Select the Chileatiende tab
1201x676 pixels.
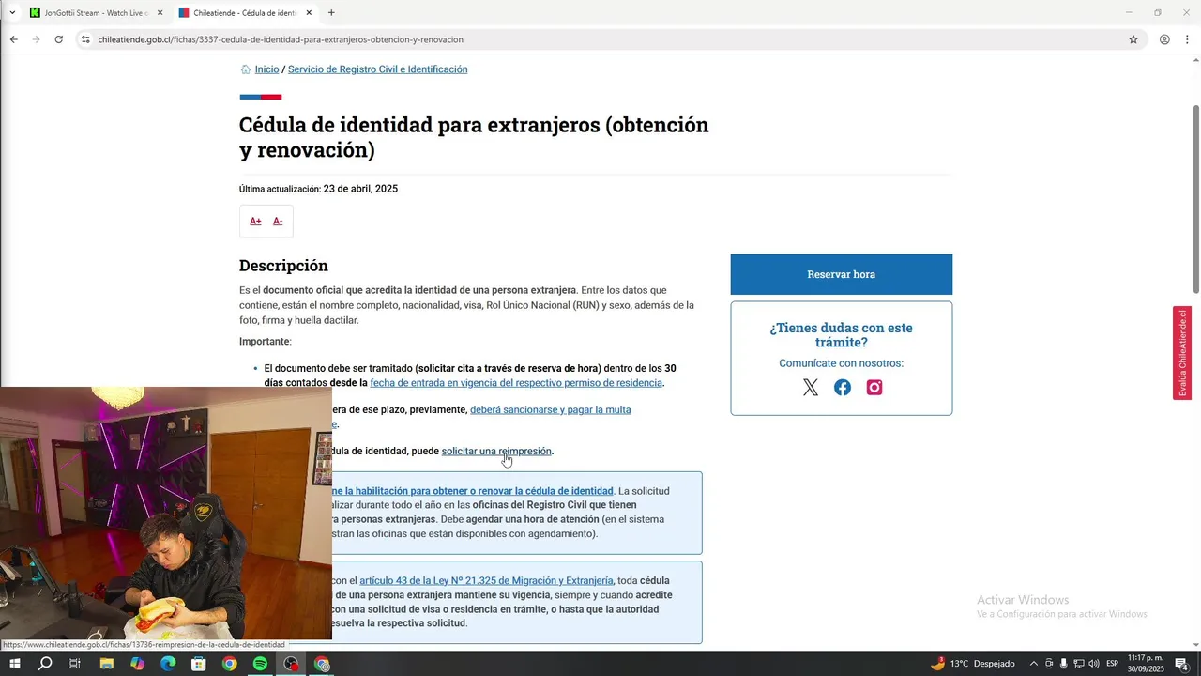pyautogui.click(x=244, y=12)
